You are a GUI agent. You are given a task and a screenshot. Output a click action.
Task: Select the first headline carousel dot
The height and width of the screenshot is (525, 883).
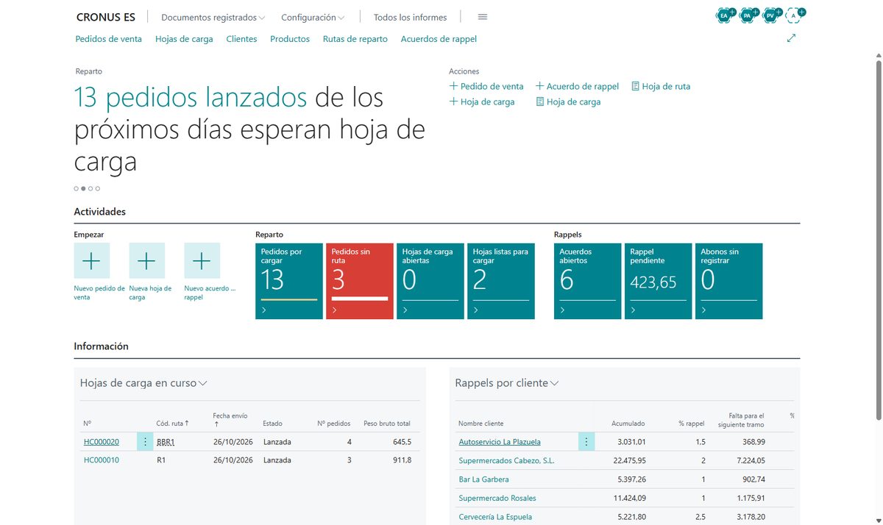(x=76, y=188)
